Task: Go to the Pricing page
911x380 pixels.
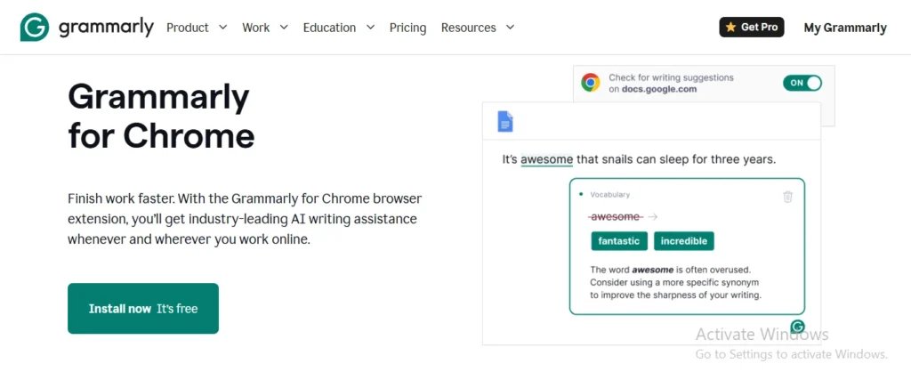Action: click(407, 28)
